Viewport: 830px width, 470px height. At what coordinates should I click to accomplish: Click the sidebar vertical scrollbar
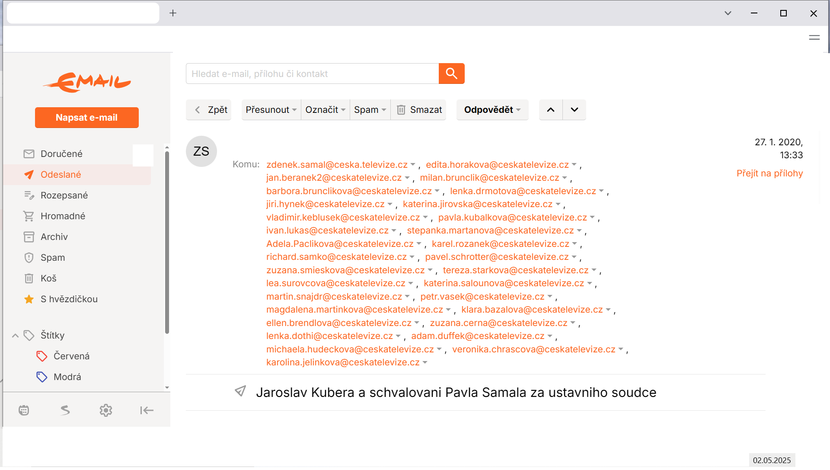tap(167, 242)
